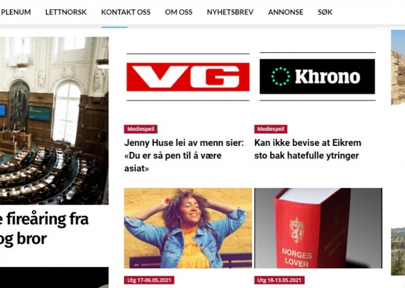This screenshot has height=288, width=405.
Task: Open the PLENUM menu item
Action: click(16, 12)
